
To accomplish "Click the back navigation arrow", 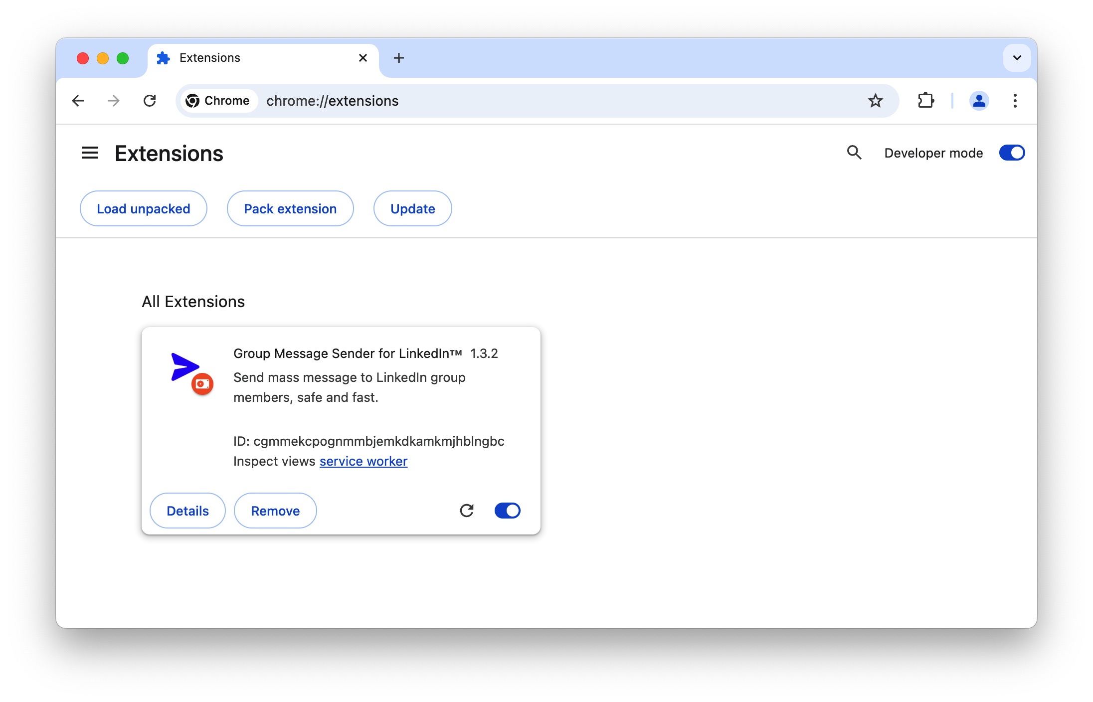I will [x=78, y=101].
